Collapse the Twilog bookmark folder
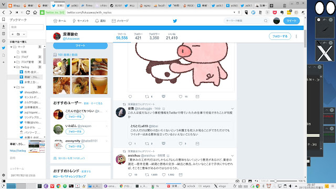 pyautogui.click(x=15, y=67)
